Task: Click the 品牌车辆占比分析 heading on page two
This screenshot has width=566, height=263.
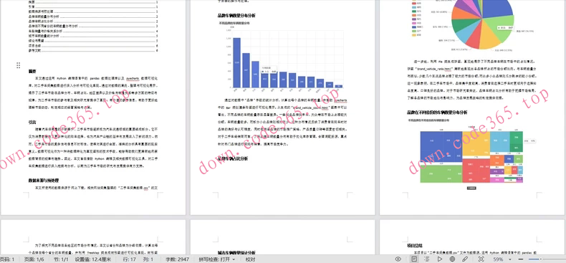Action: (233, 158)
